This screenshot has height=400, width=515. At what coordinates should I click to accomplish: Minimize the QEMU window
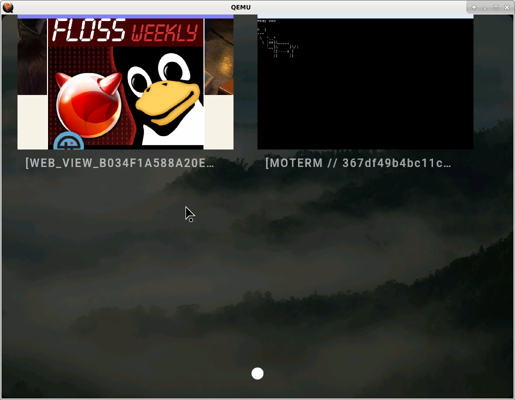coord(485,7)
